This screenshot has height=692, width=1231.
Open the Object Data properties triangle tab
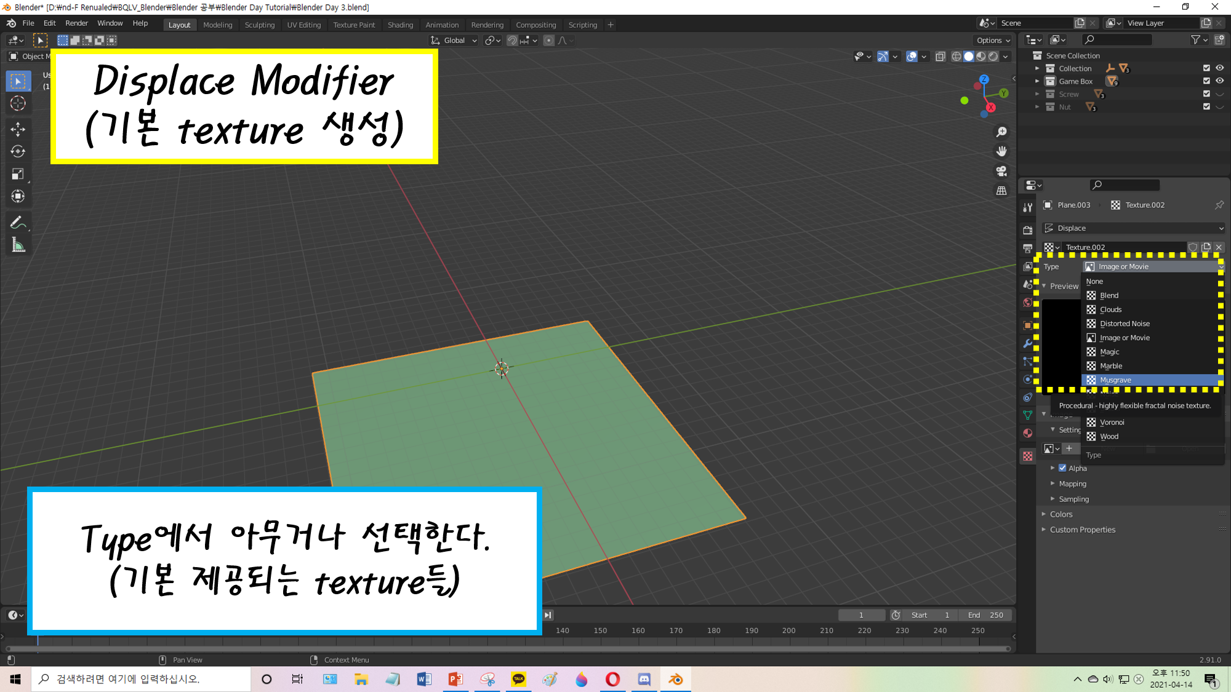pyautogui.click(x=1027, y=415)
